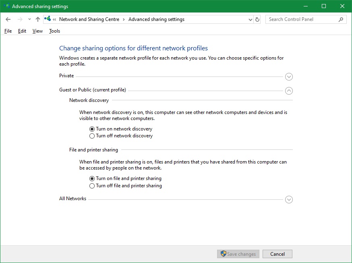Click the Guest or Public (current profile) label
Screen dimensions: 352x263
pyautogui.click(x=93, y=90)
